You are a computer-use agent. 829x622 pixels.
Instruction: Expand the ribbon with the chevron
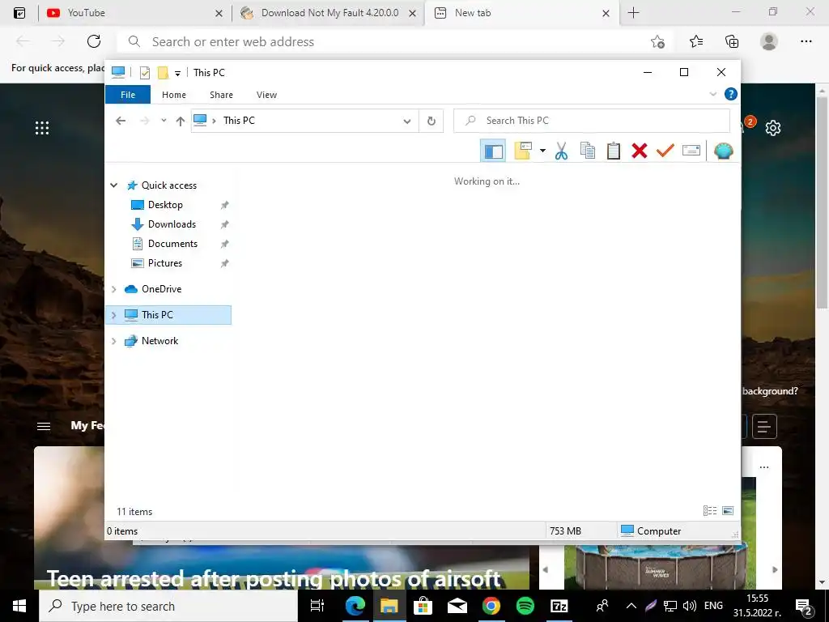tap(712, 94)
